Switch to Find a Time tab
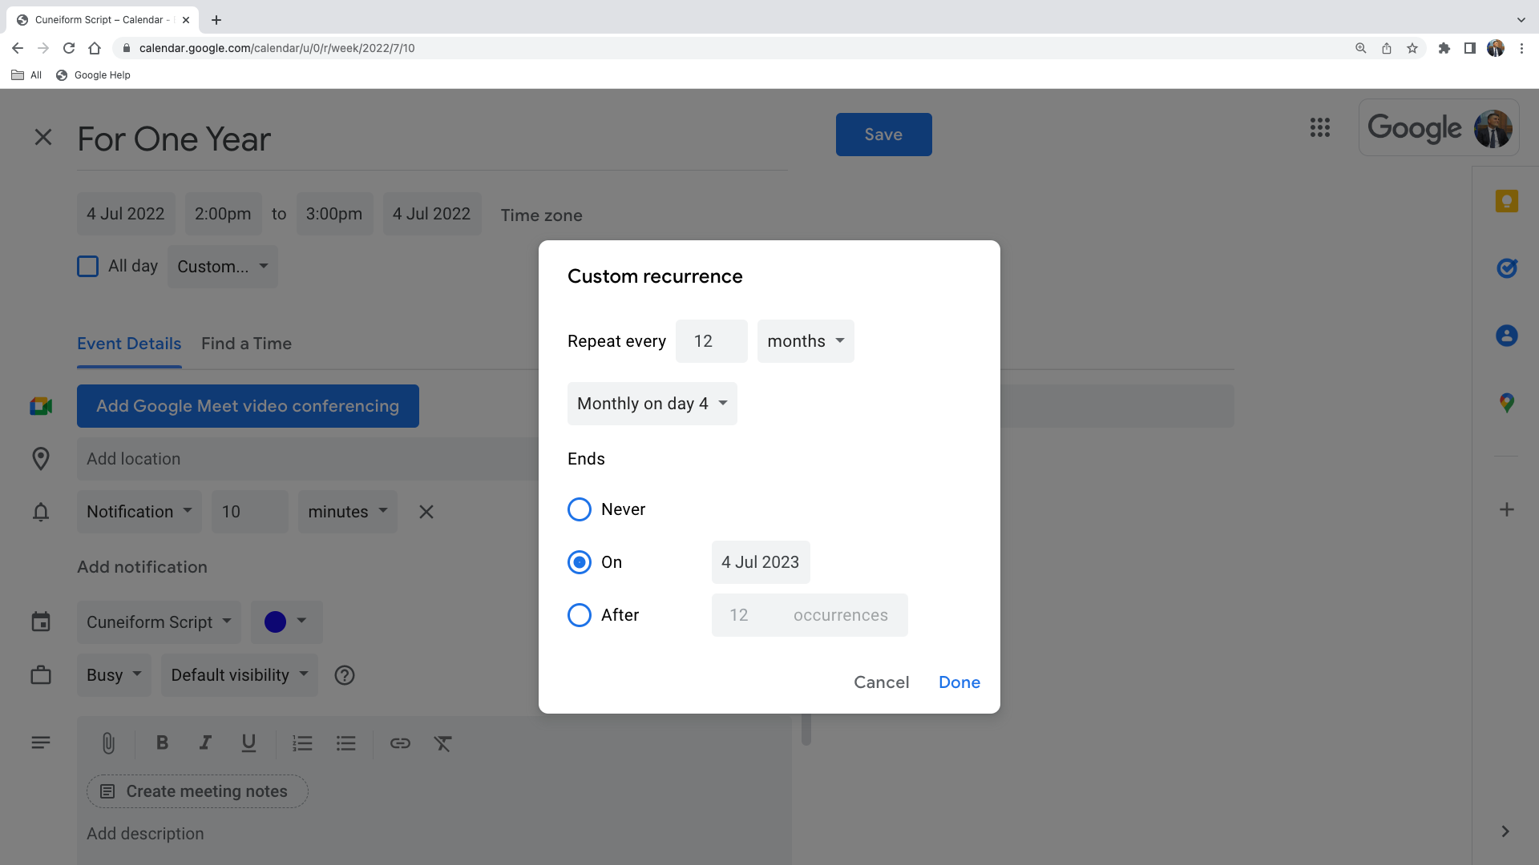This screenshot has height=865, width=1539. (x=246, y=344)
